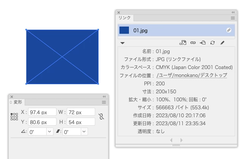248x159 pixels.
Task: Click the 拡大・縮小 100% value
Action: point(181,99)
